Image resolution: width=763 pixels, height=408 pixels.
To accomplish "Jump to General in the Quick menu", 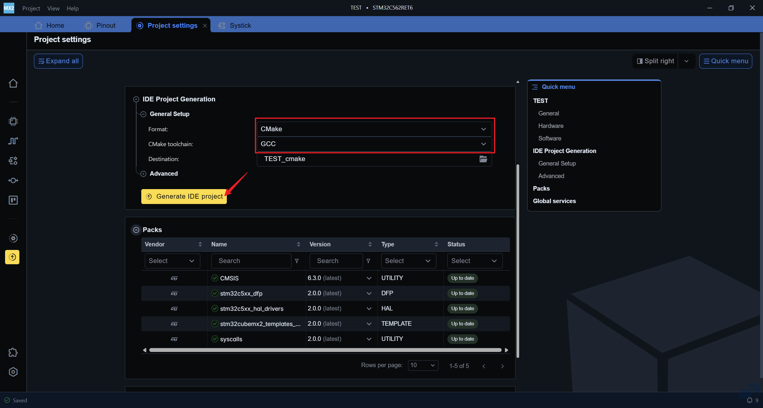I will 548,113.
